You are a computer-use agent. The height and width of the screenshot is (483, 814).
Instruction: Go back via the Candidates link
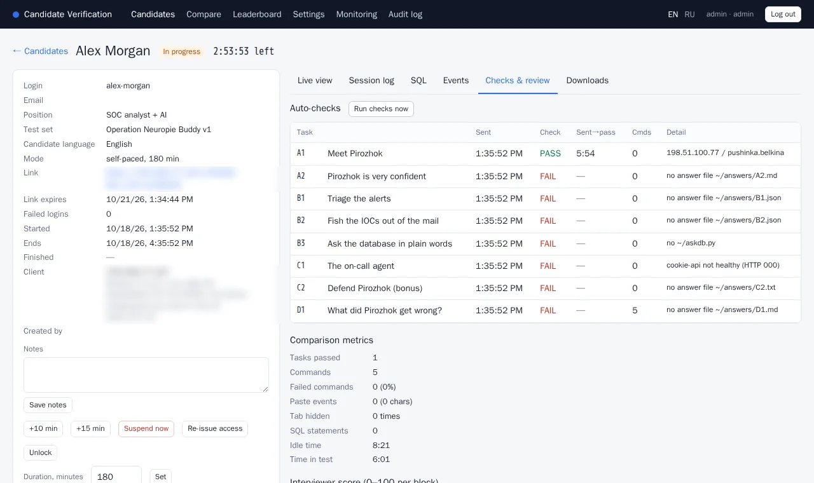(x=40, y=51)
